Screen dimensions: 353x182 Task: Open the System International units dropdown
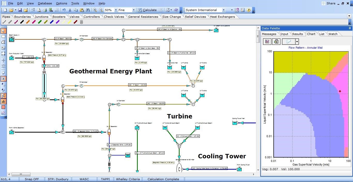click(x=223, y=10)
